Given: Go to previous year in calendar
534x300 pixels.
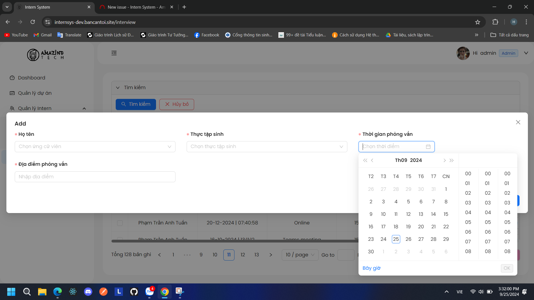Looking at the screenshot, I should pyautogui.click(x=365, y=161).
